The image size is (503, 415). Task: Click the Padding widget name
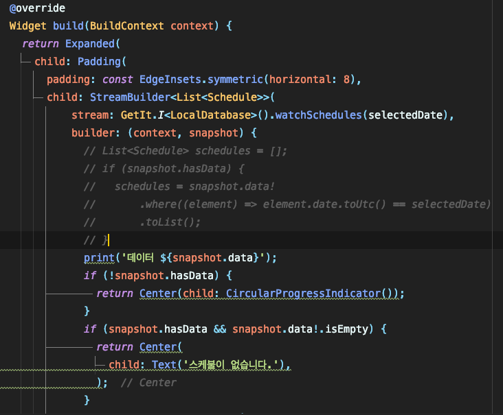coord(99,62)
